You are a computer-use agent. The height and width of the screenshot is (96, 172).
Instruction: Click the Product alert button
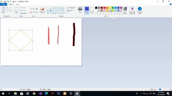[x=140, y=10]
